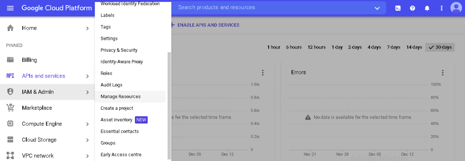Image resolution: width=465 pixels, height=161 pixels.
Task: Select the 30 days time range
Action: (x=440, y=47)
